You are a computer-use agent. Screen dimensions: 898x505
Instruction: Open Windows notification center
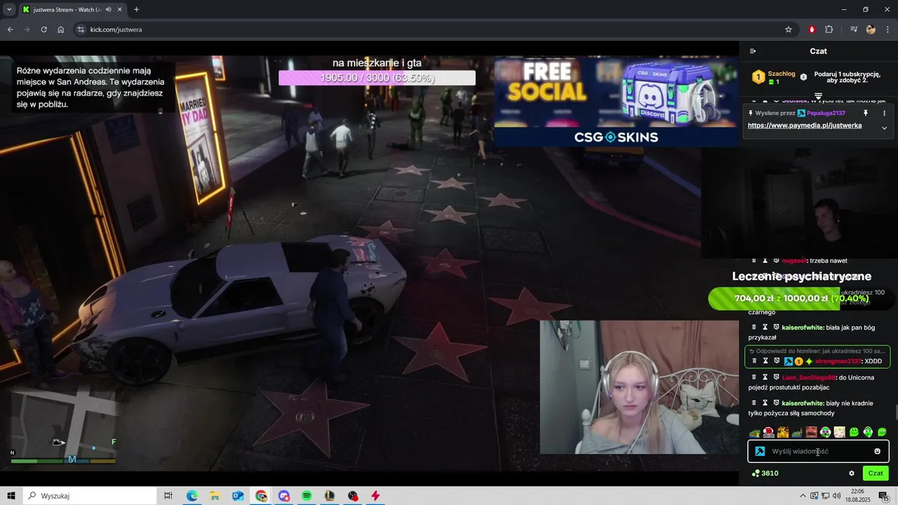884,496
